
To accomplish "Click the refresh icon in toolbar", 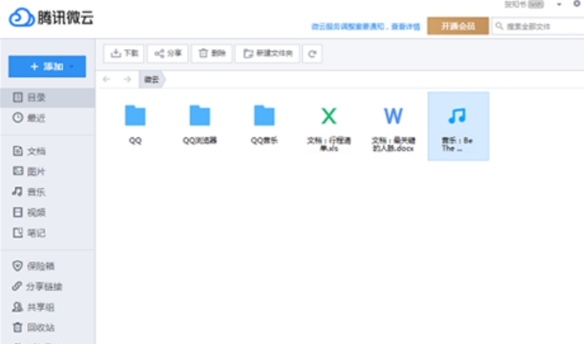I will [312, 53].
